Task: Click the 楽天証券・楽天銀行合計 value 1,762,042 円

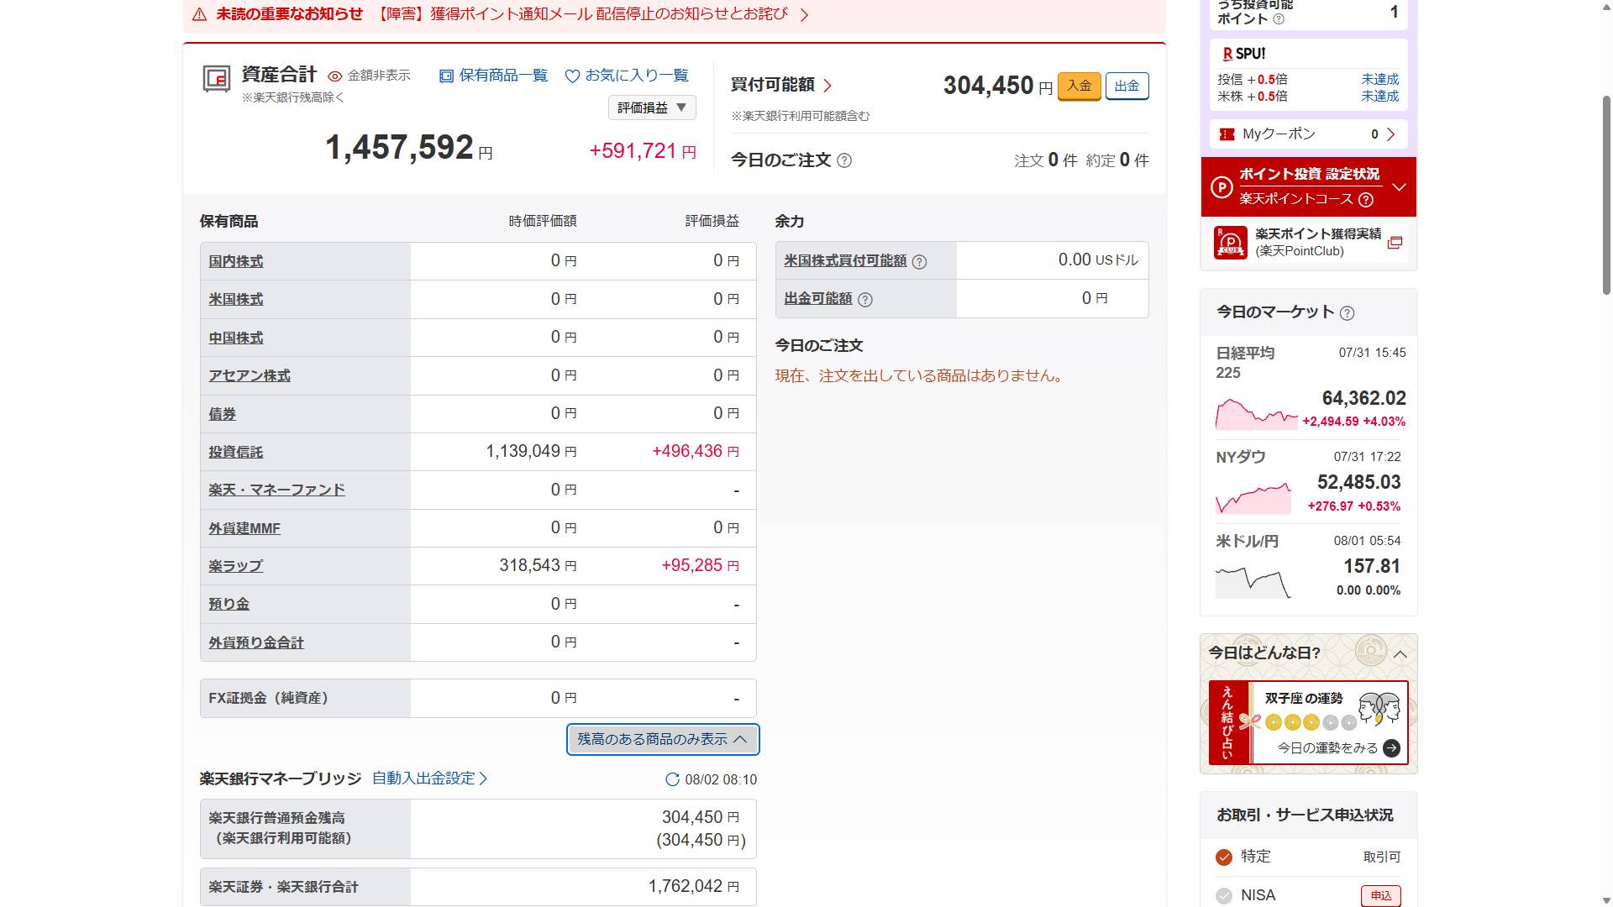Action: click(694, 887)
